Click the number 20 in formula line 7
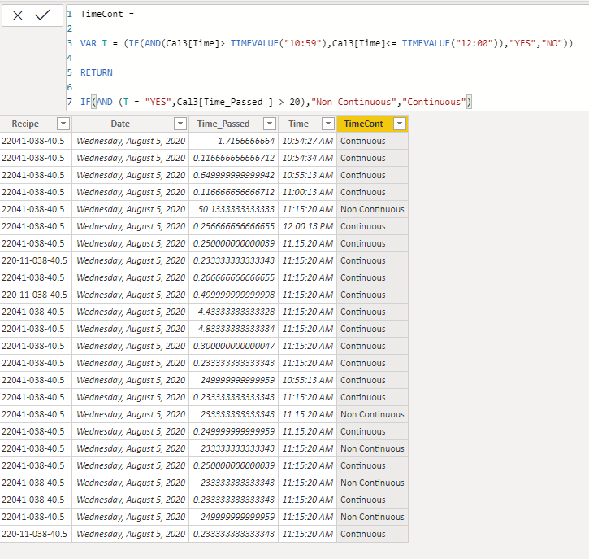Screen dimensions: 589x559 click(x=294, y=102)
